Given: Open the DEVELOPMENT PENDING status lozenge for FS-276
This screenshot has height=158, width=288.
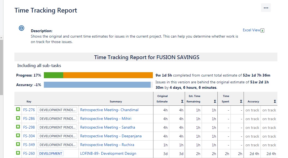Looking at the screenshot, I should pos(57,110).
